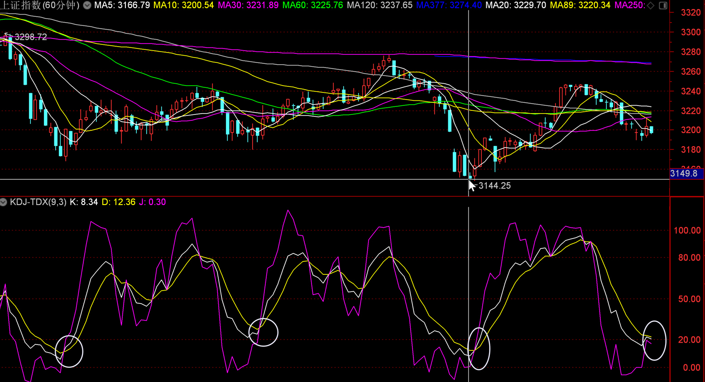Click the green MA60 indicator label
The height and width of the screenshot is (382, 705).
pos(312,5)
